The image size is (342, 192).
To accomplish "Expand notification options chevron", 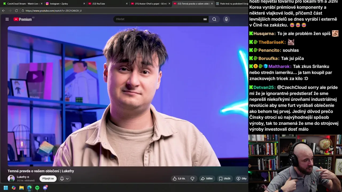I will 67,179.
